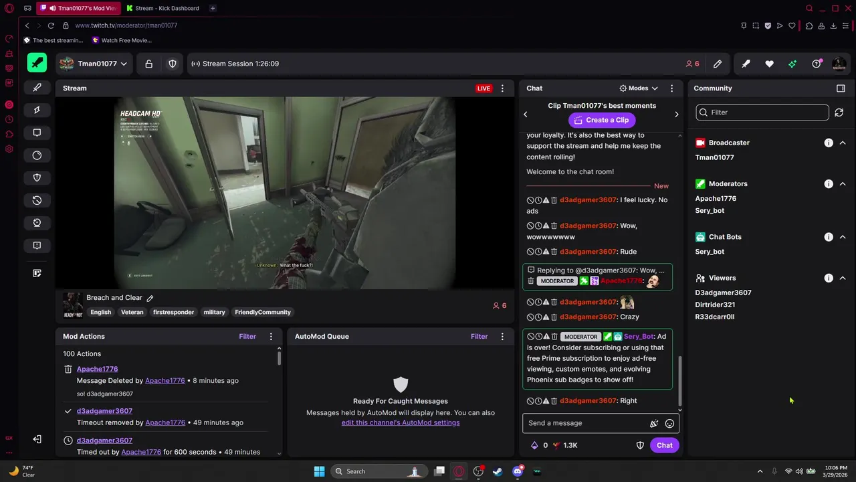Click the chat bubble icon in left sidebar
The image size is (856, 482).
pos(37,133)
